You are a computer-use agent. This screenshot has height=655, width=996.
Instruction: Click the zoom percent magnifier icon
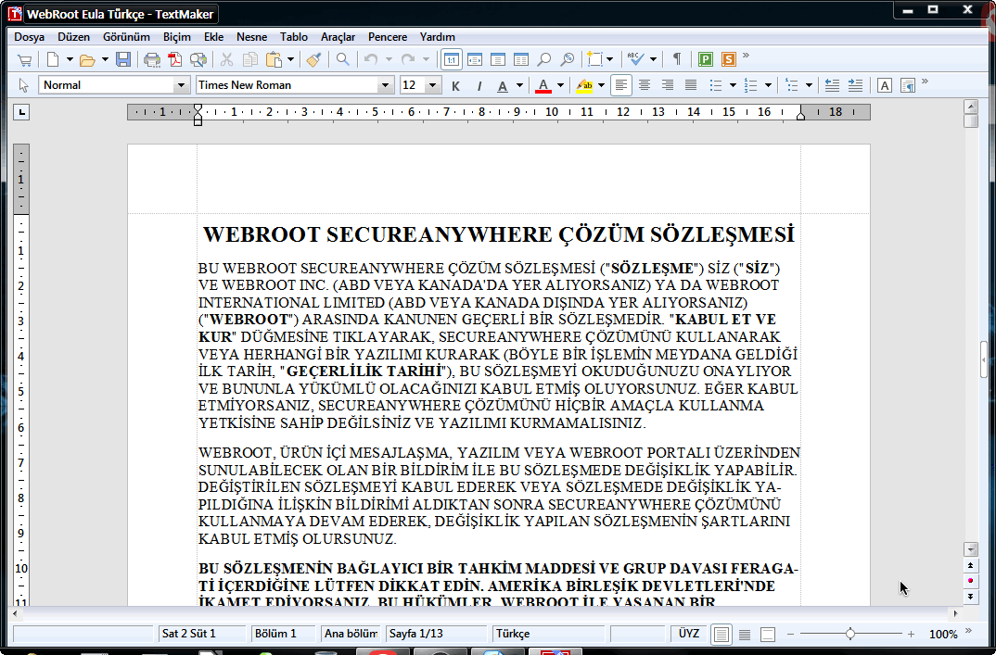click(568, 59)
